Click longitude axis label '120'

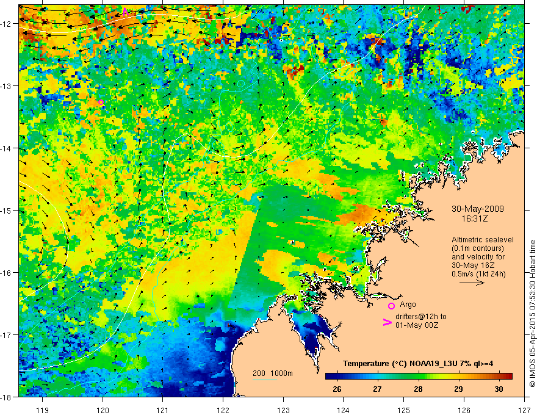coord(103,410)
